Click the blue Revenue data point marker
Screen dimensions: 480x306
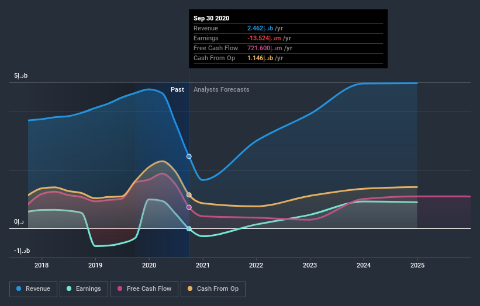coord(189,157)
